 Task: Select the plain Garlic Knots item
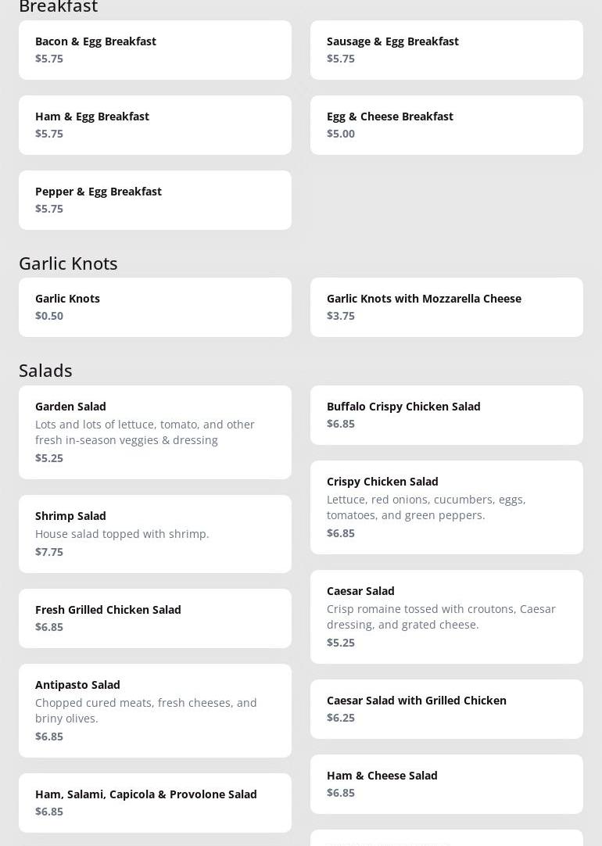coord(155,307)
